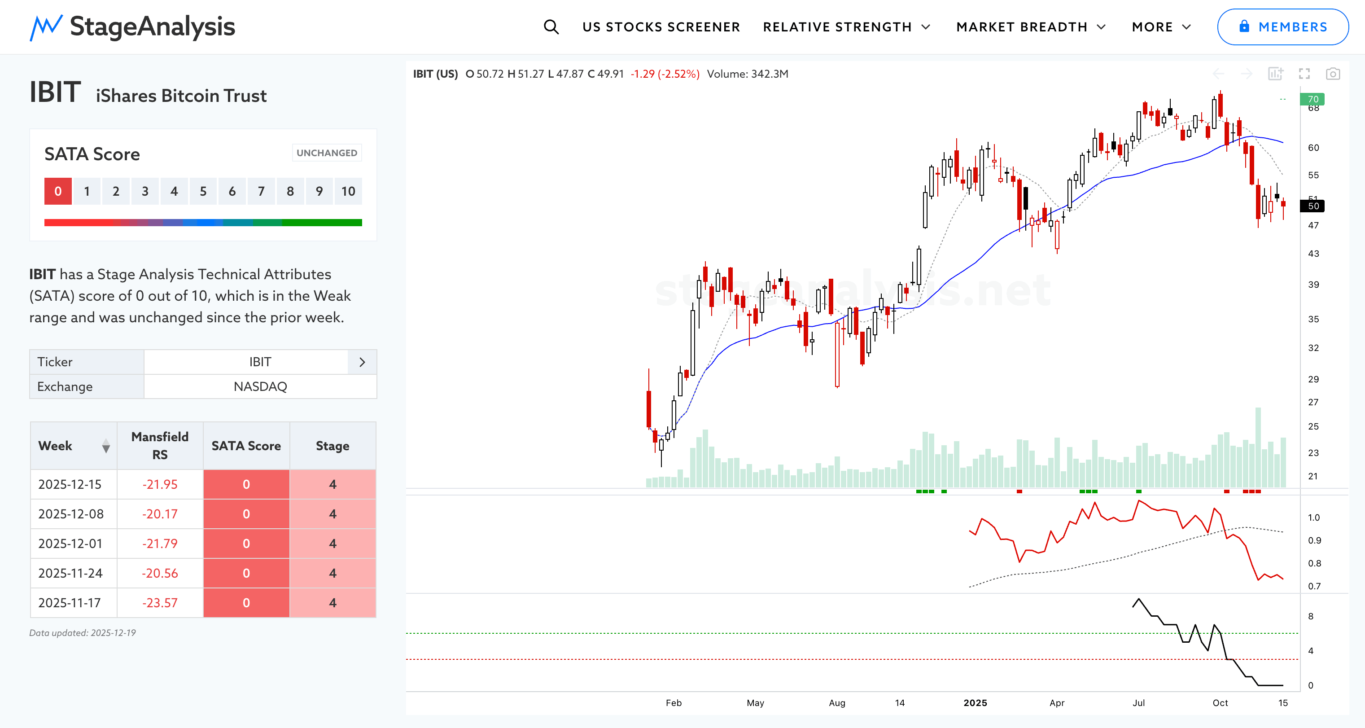The image size is (1365, 728).
Task: Click the chart forward arrow
Action: [1247, 74]
